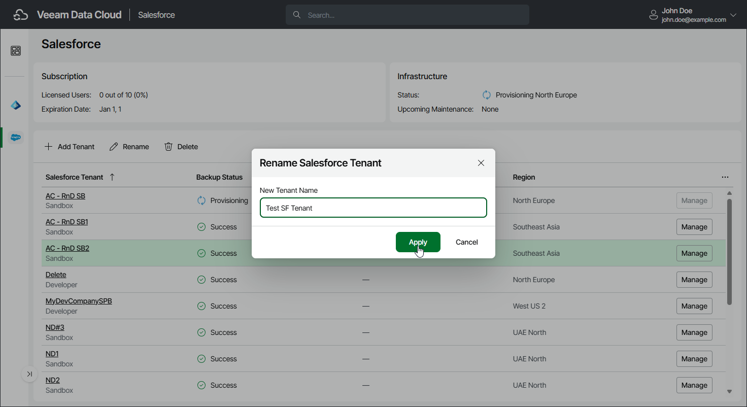The image size is (747, 407).
Task: Click Add Tenant in the toolbar
Action: coord(70,147)
